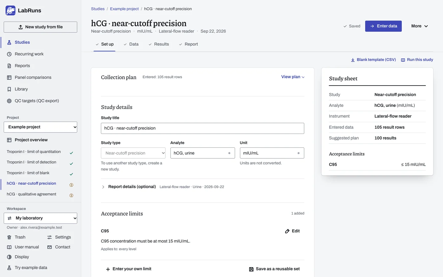The width and height of the screenshot is (443, 277).
Task: Switch to the Results tab
Action: 159,44
